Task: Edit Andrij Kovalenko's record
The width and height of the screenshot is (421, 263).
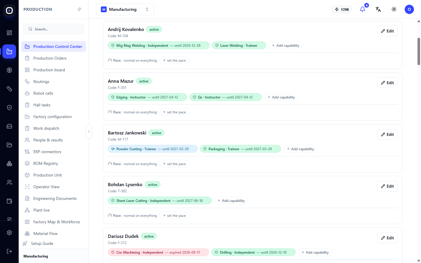Action: (x=387, y=31)
